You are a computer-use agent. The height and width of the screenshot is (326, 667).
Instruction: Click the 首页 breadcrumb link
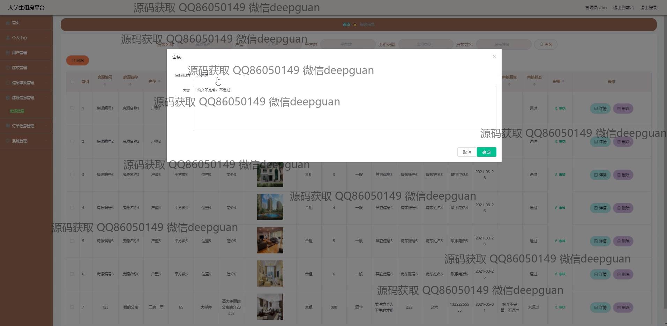346,24
